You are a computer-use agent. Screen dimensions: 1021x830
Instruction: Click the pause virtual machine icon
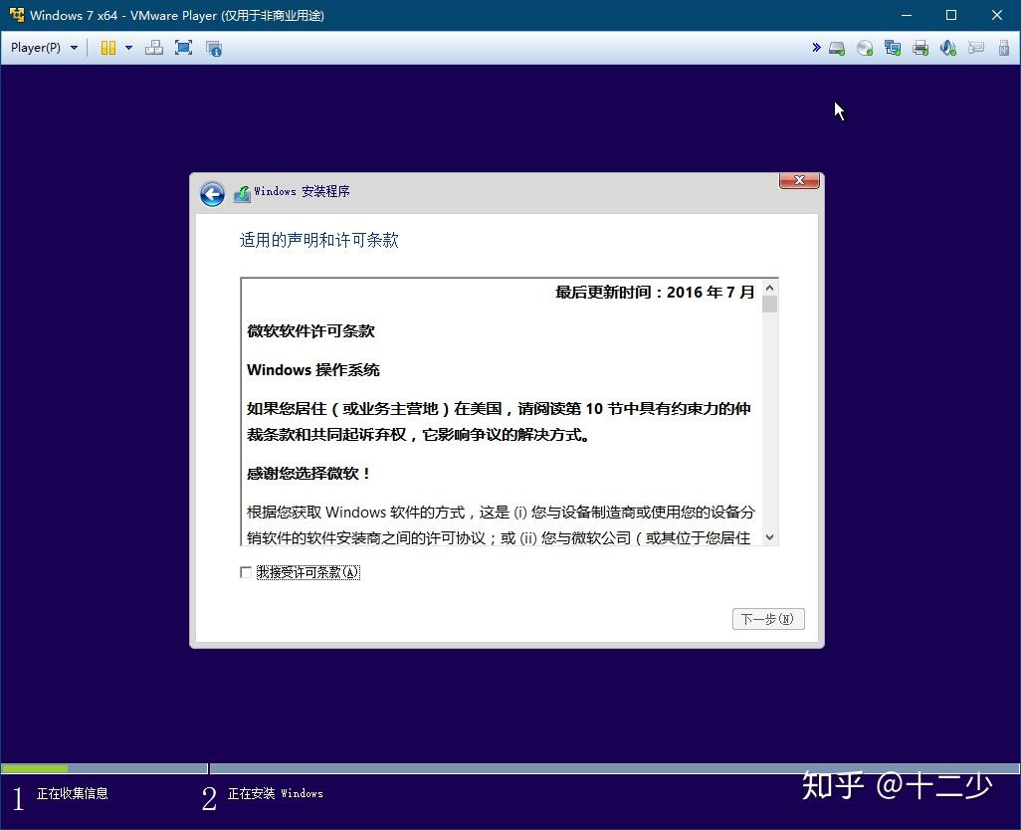coord(108,48)
